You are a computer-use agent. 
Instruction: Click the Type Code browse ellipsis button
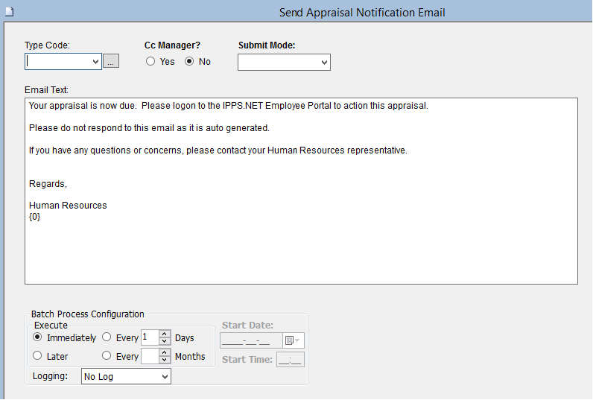click(111, 63)
